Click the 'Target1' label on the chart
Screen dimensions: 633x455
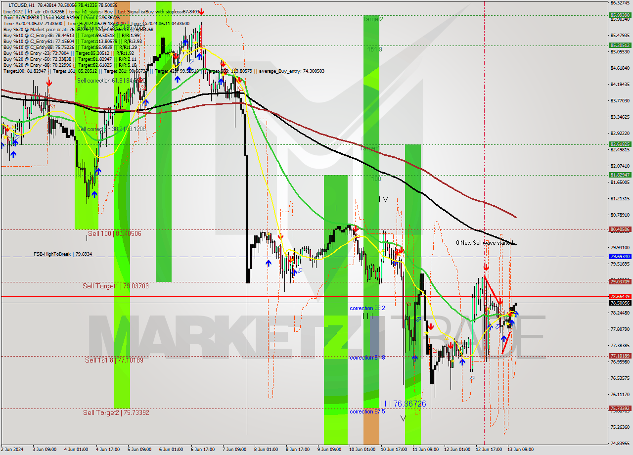370,148
